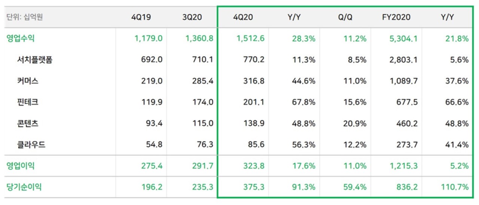Click the 4Q20 column header
The height and width of the screenshot is (205, 479).
pos(243,17)
